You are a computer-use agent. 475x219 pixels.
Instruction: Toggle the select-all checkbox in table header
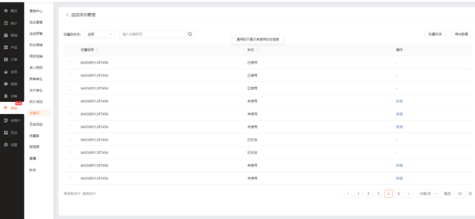(x=70, y=50)
